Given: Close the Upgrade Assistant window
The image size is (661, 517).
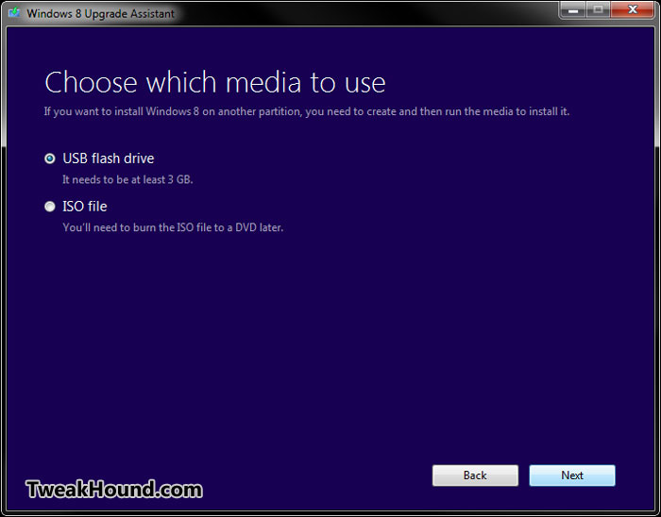Looking at the screenshot, I should click(632, 10).
